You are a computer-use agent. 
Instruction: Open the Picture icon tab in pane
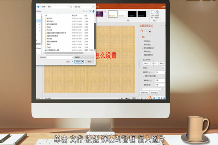pyautogui.click(x=150, y=31)
